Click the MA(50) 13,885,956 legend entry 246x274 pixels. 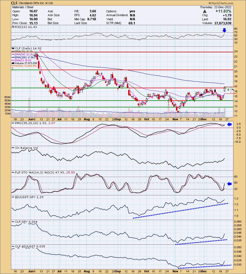point(24,66)
